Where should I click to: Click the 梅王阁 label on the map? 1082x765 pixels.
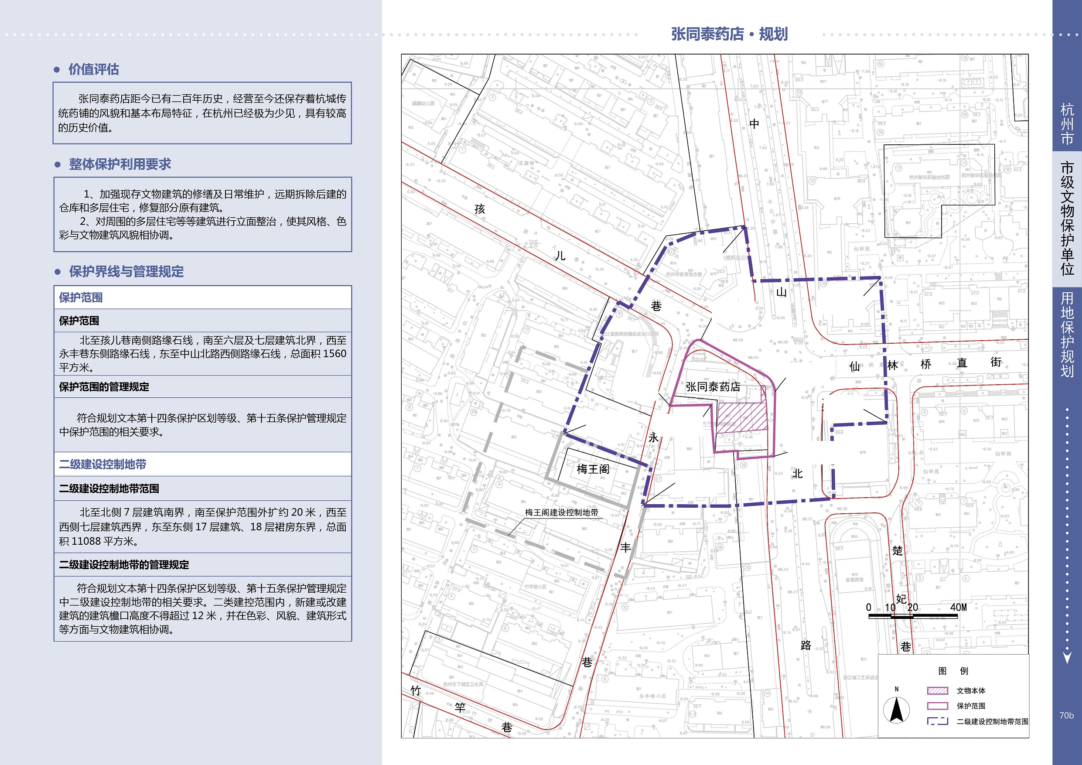593,469
